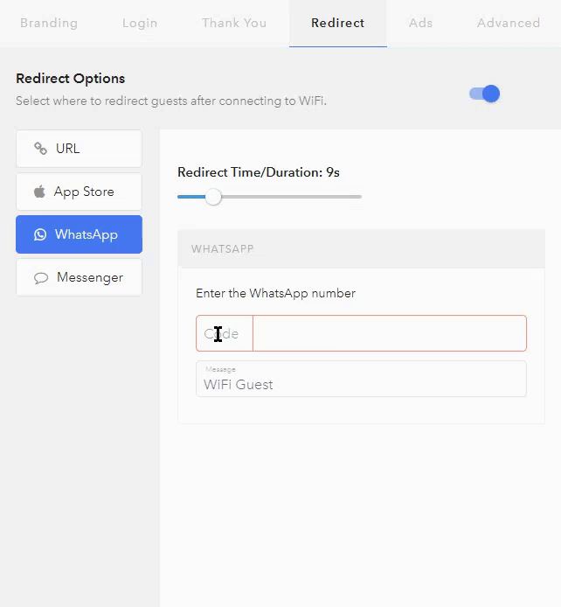Open the Ads tab

click(x=420, y=24)
